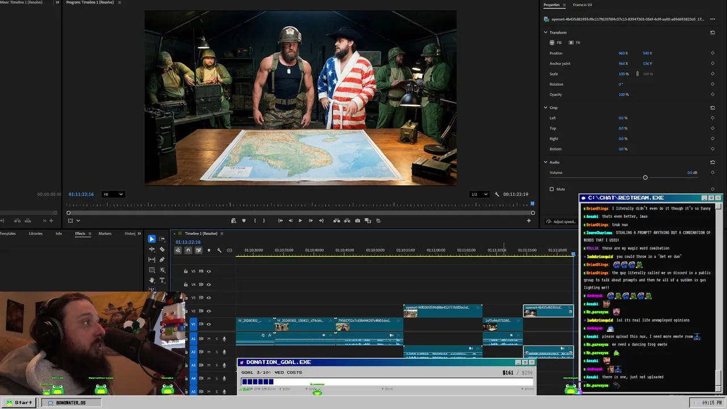Image resolution: width=727 pixels, height=409 pixels.
Task: Reset the Crop section
Action: click(712, 107)
